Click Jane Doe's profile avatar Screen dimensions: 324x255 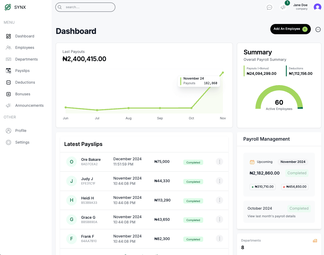pos(317,7)
